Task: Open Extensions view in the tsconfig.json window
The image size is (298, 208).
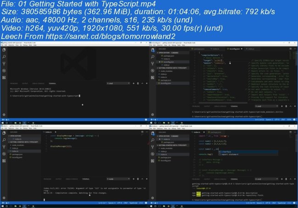Action: [153, 77]
